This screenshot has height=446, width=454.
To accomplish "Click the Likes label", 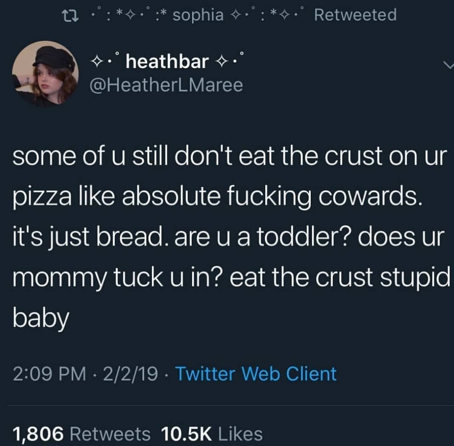I will click(240, 434).
